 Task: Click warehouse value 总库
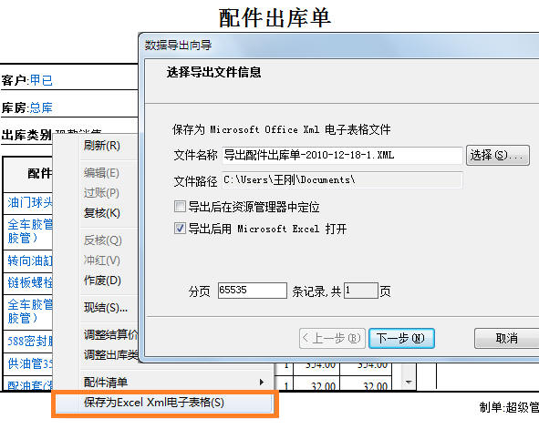41,107
